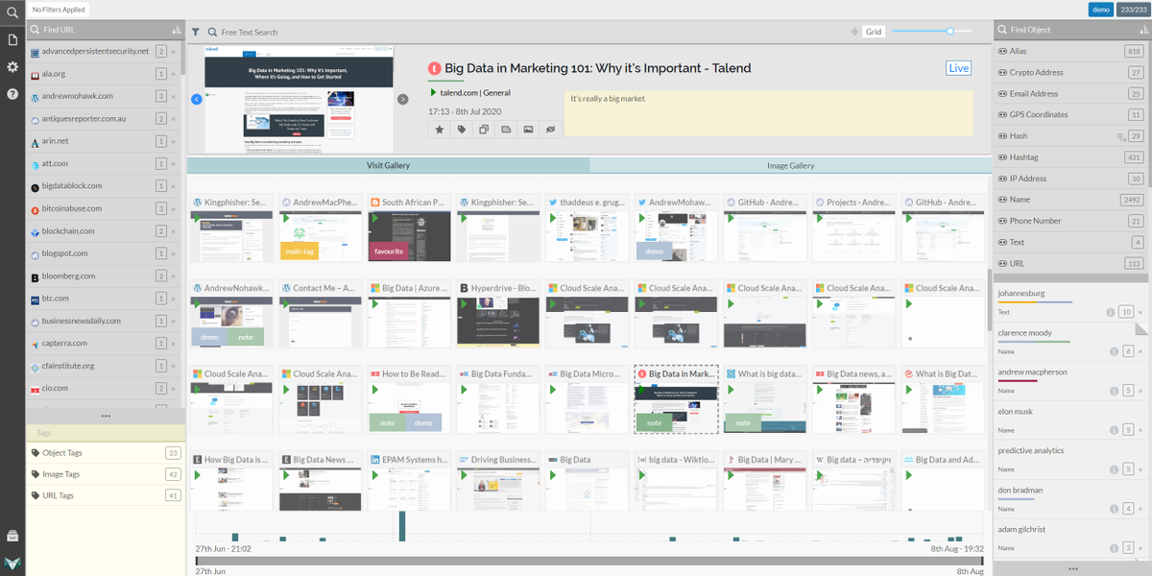Click the tallest bar in the timeline histogram
Screen dimensions: 1152x576
[402, 526]
